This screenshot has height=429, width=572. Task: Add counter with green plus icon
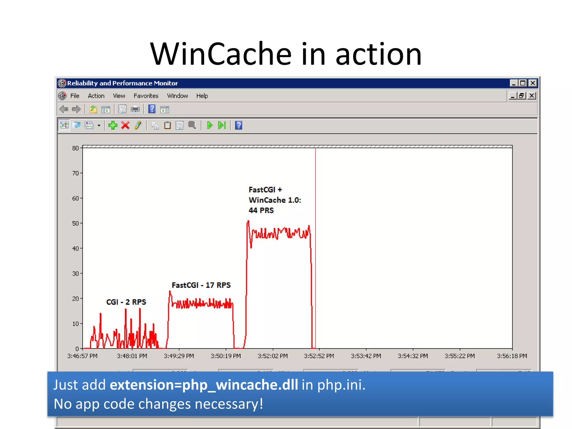(x=113, y=125)
